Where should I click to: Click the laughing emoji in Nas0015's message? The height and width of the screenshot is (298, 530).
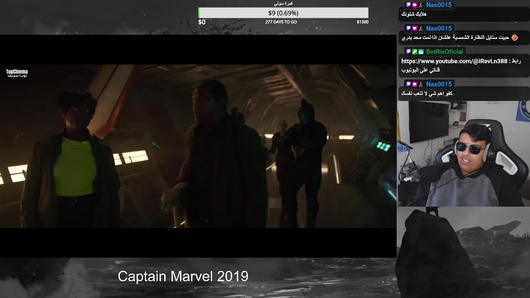[514, 38]
